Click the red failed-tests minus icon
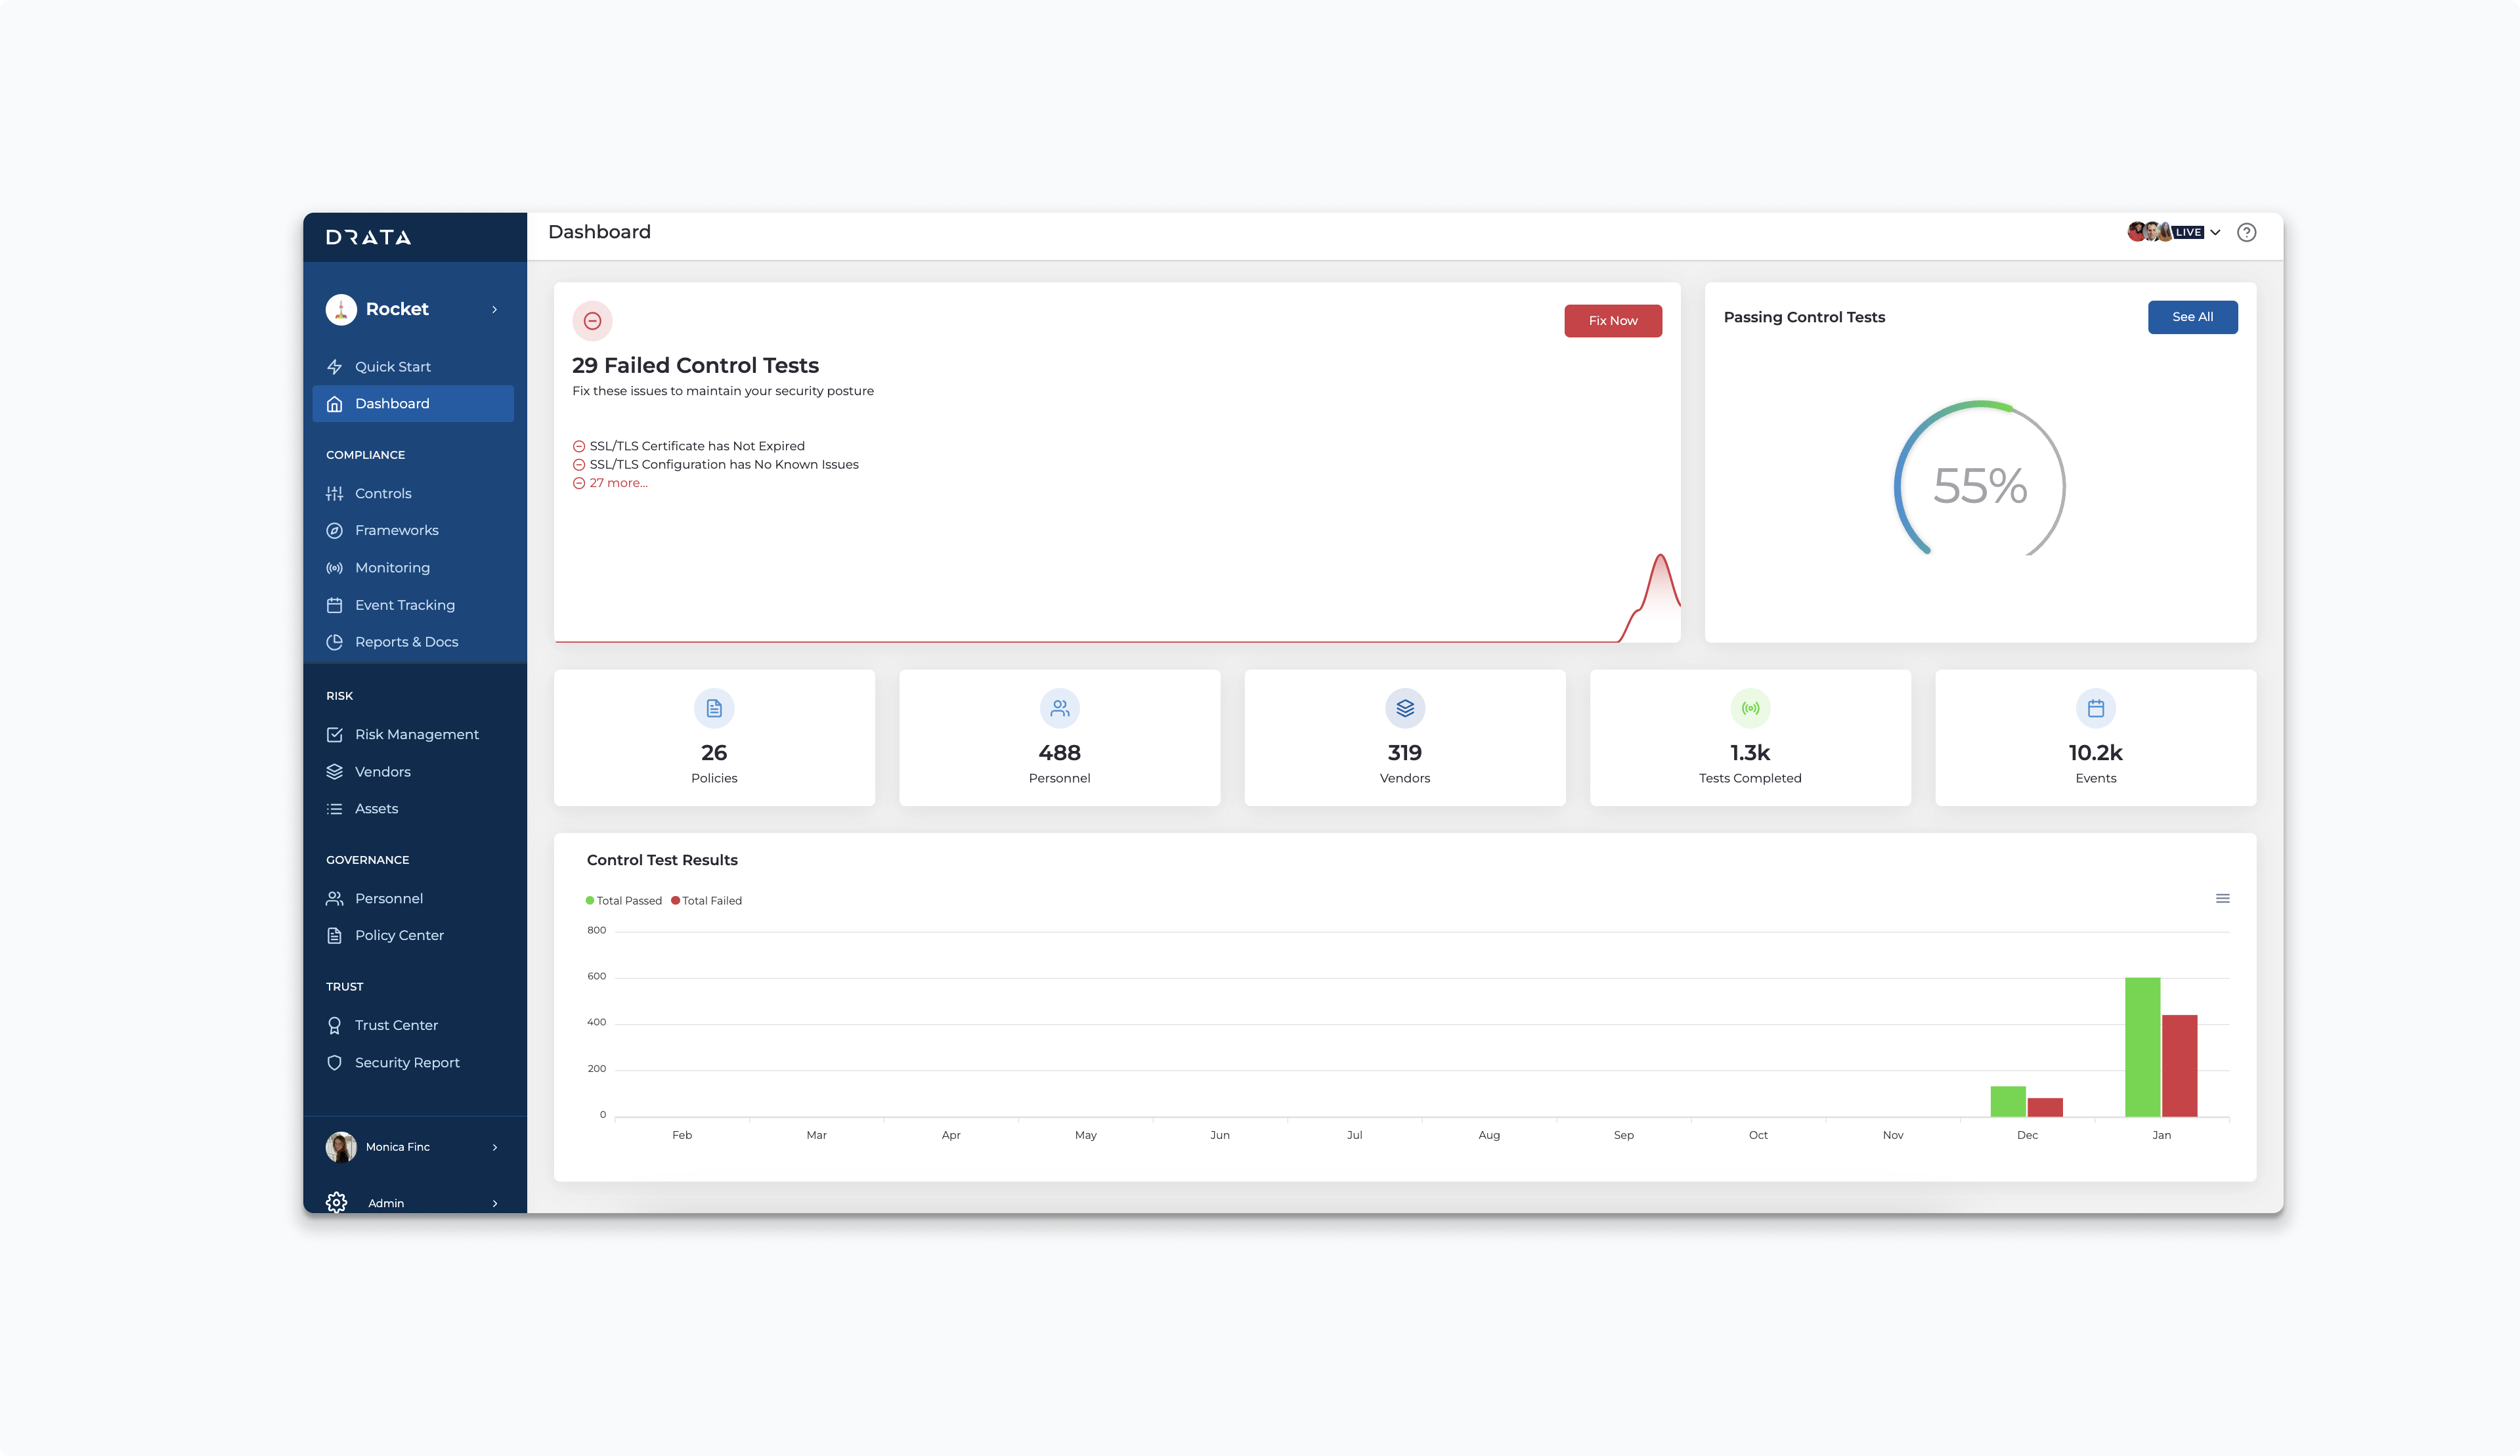 (x=592, y=321)
